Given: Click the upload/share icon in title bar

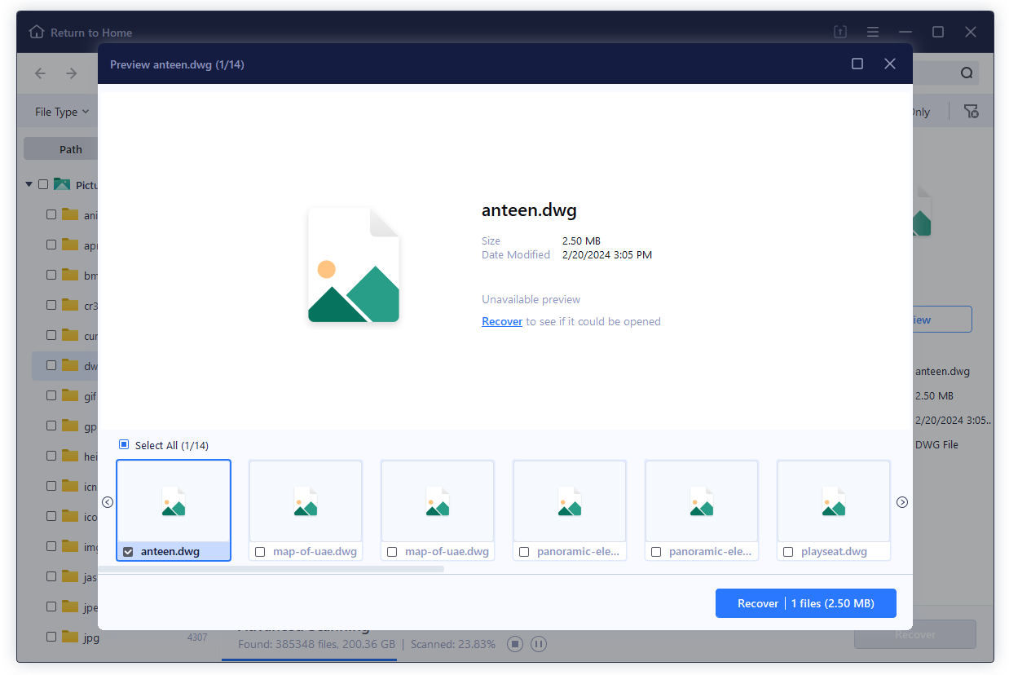Looking at the screenshot, I should coord(840,33).
